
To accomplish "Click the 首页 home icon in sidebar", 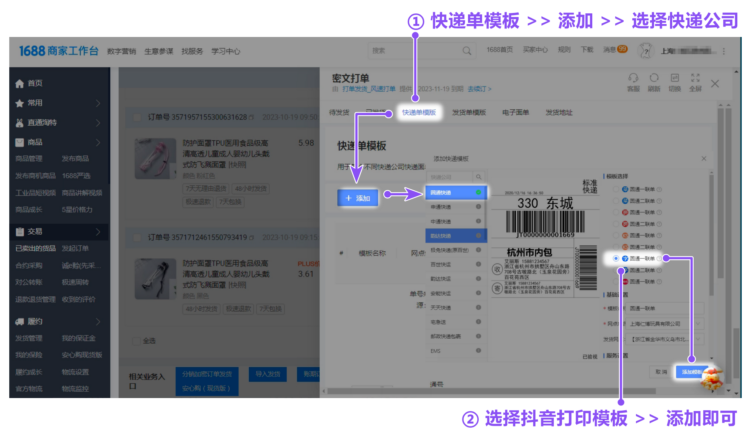I will pyautogui.click(x=20, y=84).
